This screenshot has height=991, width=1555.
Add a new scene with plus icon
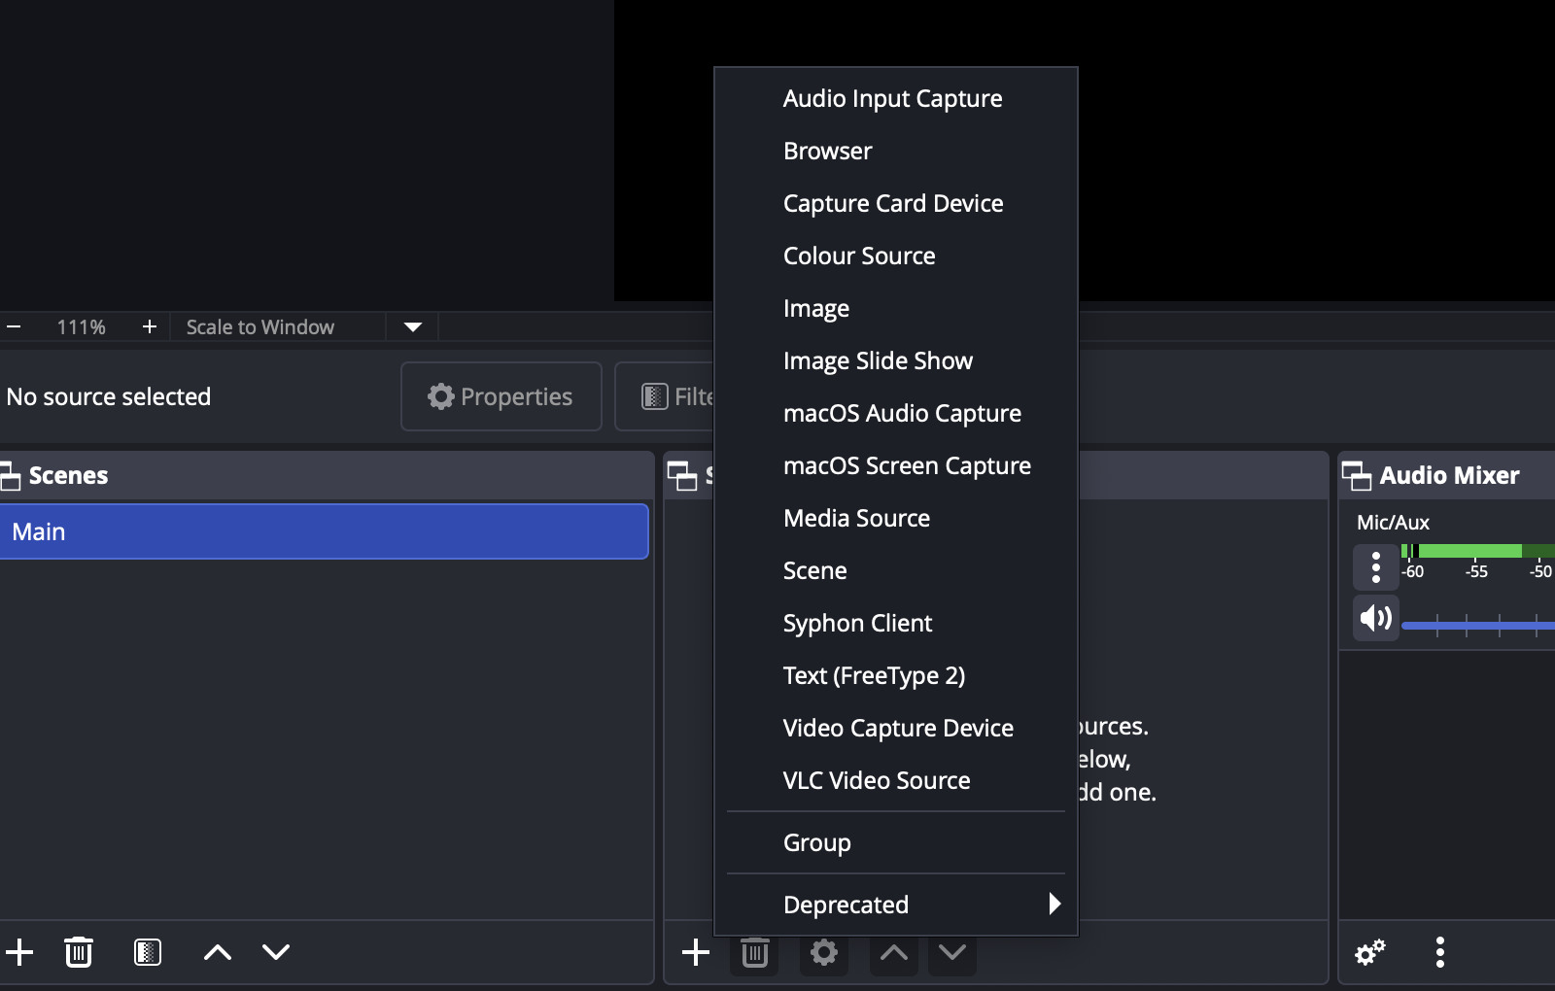coord(19,952)
